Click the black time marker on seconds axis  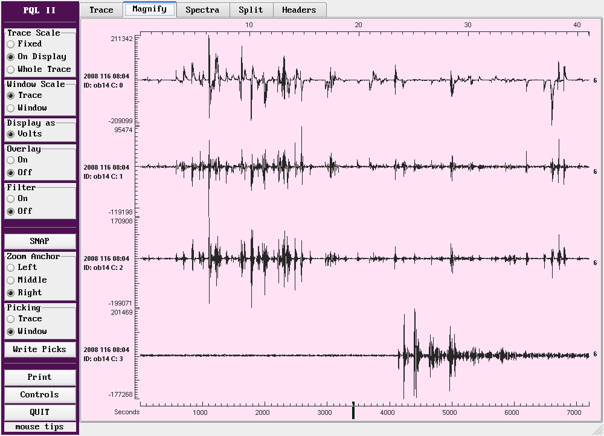[353, 412]
